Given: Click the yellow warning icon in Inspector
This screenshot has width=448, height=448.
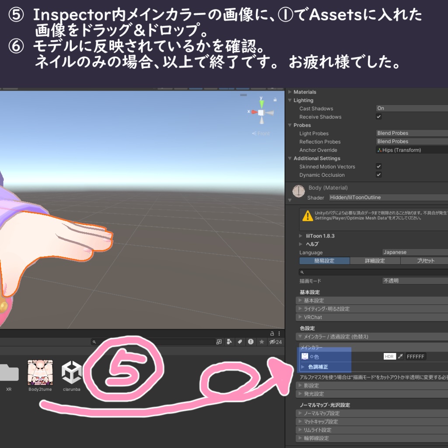Looking at the screenshot, I should 308,216.
